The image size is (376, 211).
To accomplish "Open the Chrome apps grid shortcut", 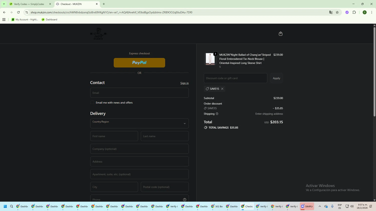I will 4,19.
